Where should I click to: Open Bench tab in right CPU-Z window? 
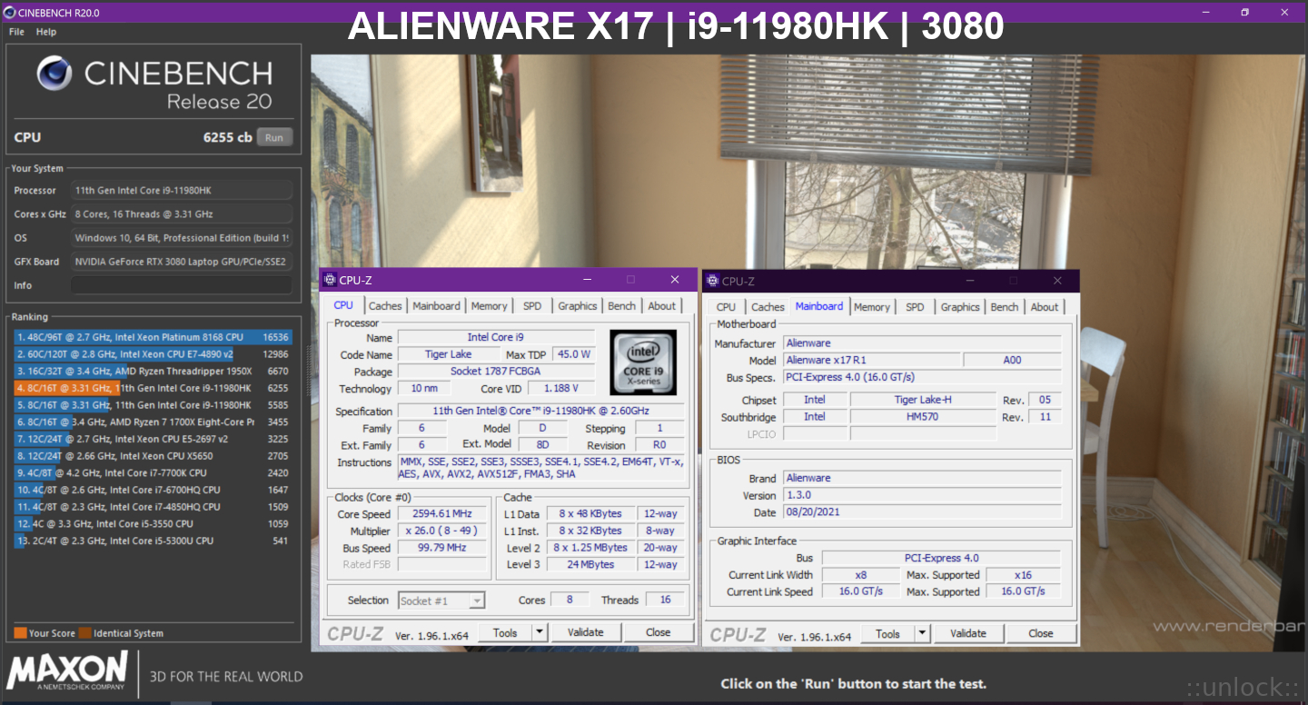click(1005, 307)
